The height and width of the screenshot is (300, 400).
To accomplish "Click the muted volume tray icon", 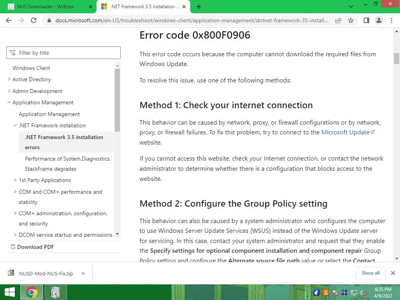I will 363,293.
